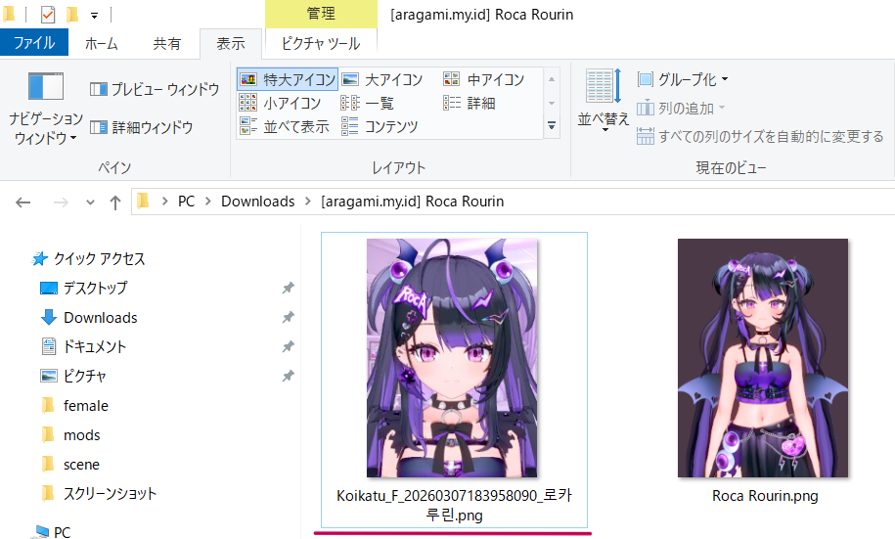Switch to List (一覧) layout
This screenshot has height=539, width=895.
pyautogui.click(x=368, y=103)
